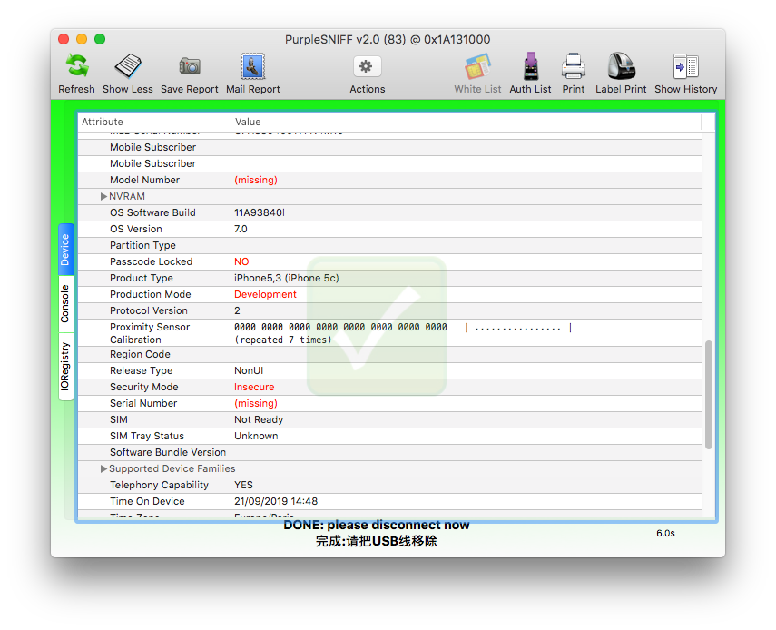
Task: Click the Show Less notepad icon
Action: (128, 66)
